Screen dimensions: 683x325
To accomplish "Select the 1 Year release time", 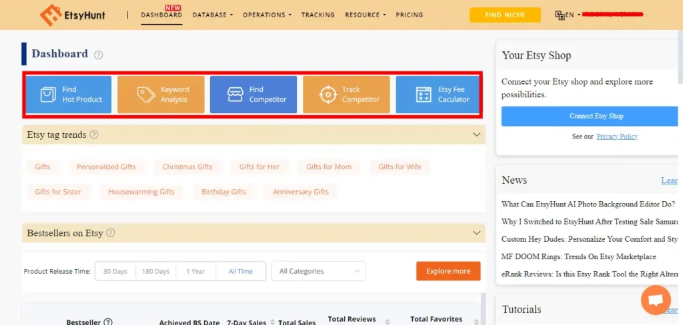I will tap(195, 271).
